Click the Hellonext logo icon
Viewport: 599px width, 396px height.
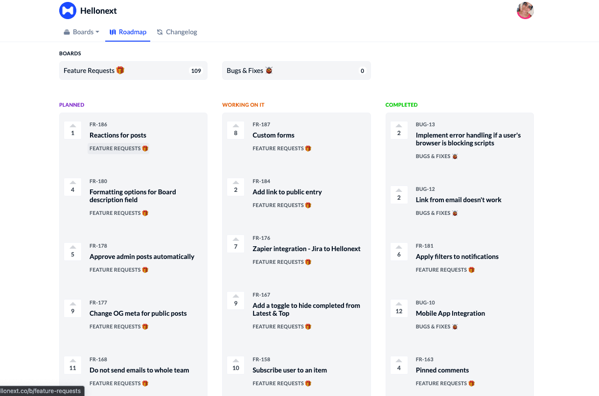click(68, 11)
